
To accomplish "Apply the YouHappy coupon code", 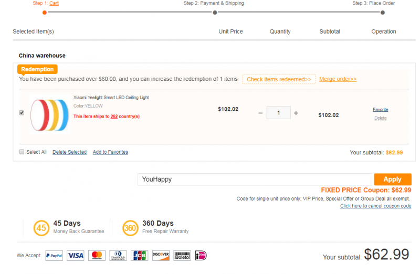I will point(392,179).
